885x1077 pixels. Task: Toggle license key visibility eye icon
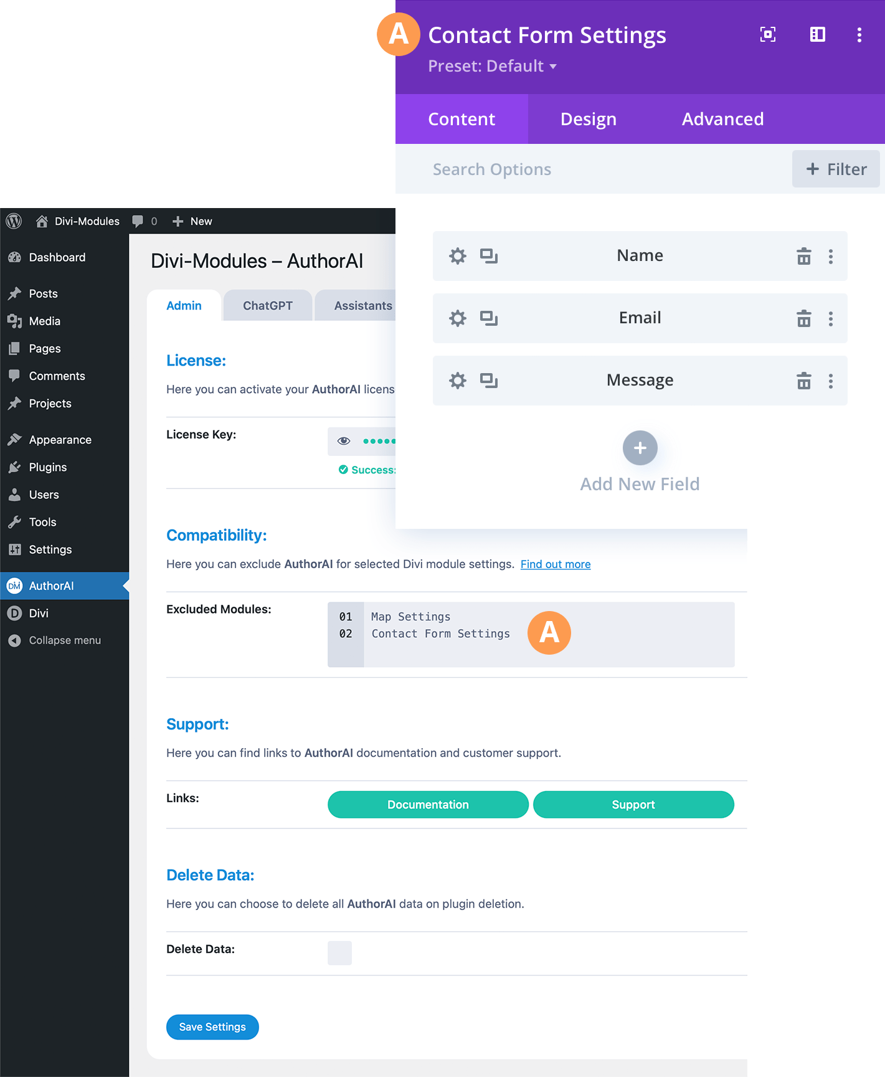(344, 441)
